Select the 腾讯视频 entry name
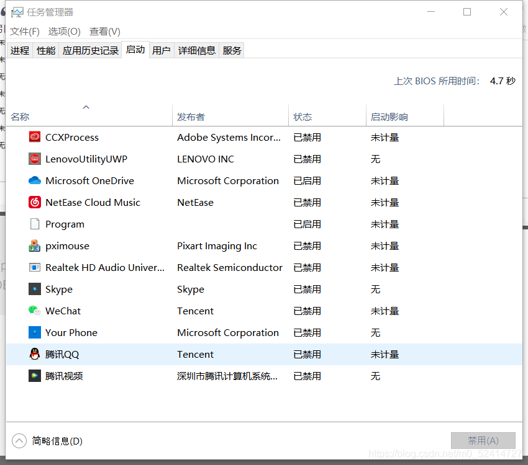Screen dimensions: 528x465 tap(64, 376)
